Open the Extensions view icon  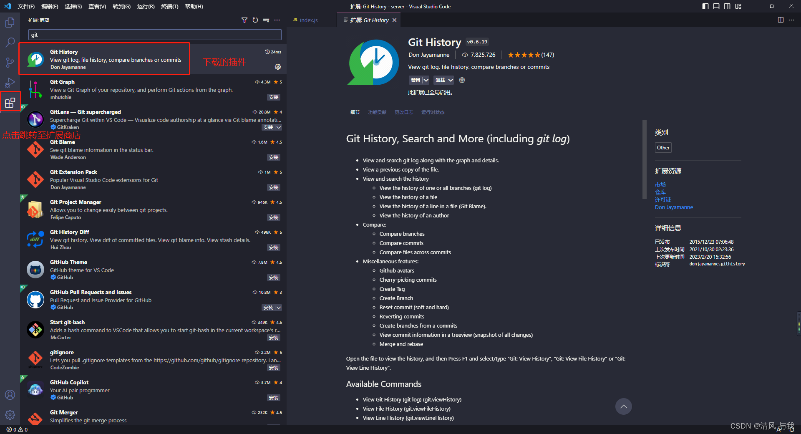click(x=10, y=102)
